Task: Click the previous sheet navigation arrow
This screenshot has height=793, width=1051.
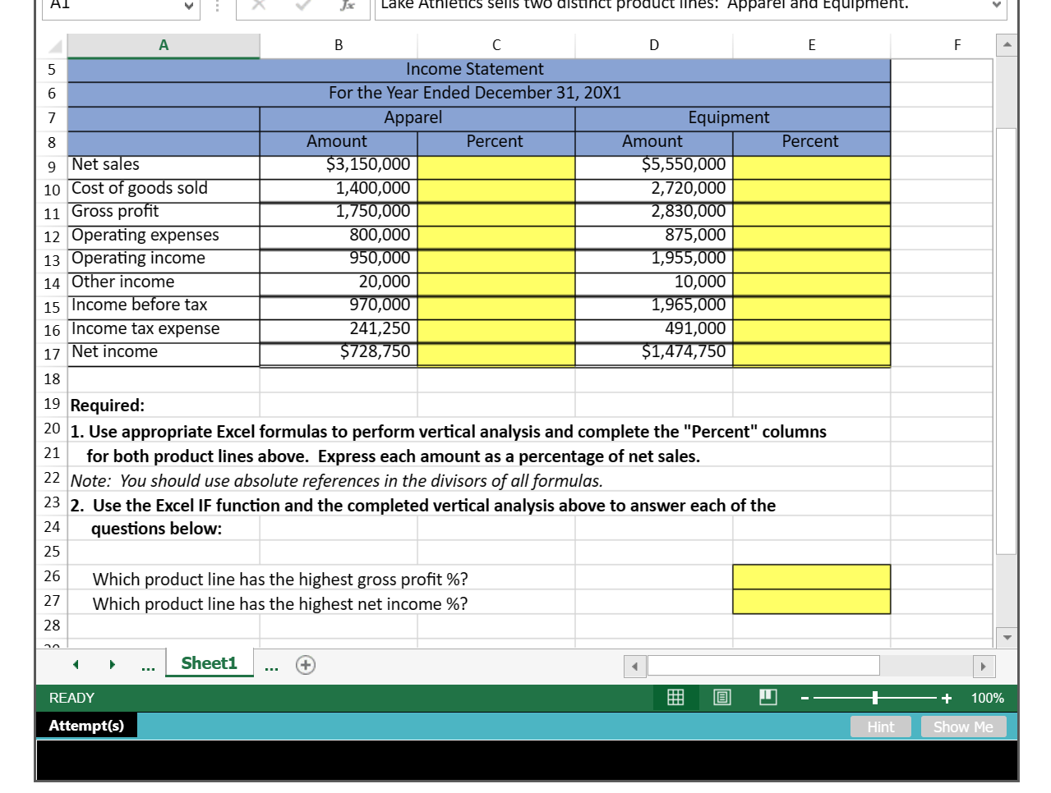Action: coord(76,665)
